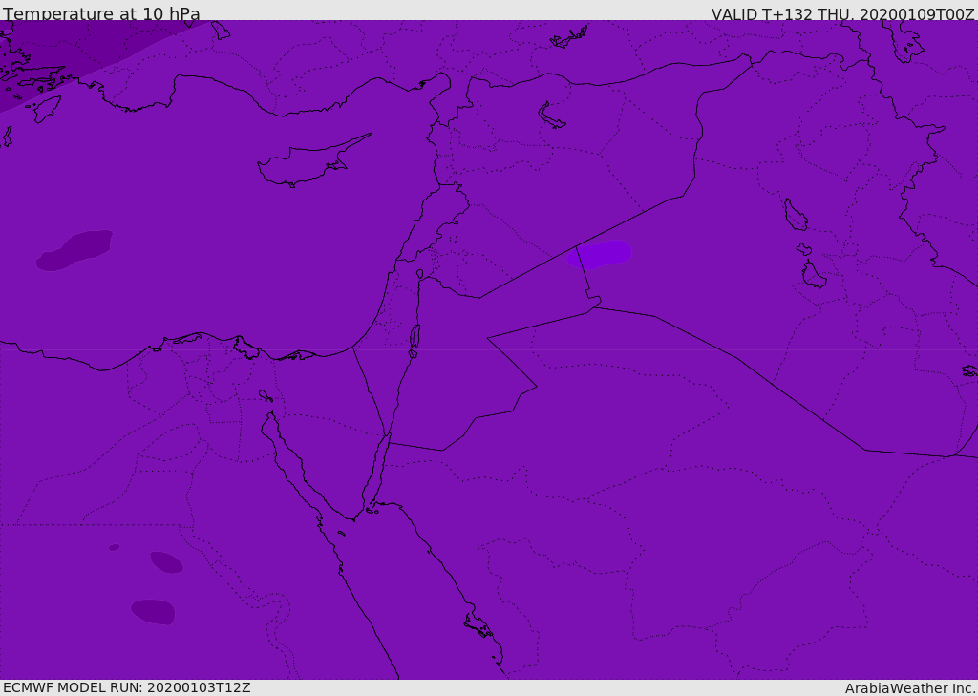Click the 'ArabiaWeather Inc' credit text

(910, 688)
